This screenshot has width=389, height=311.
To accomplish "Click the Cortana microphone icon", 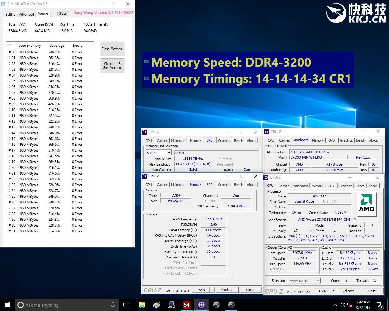I will [x=113, y=305].
